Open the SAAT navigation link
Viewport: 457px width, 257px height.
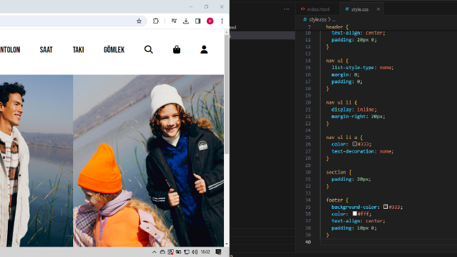pyautogui.click(x=46, y=50)
